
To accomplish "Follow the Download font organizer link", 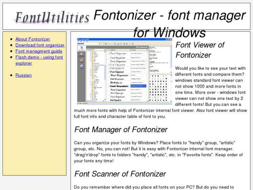I will pos(40,45).
